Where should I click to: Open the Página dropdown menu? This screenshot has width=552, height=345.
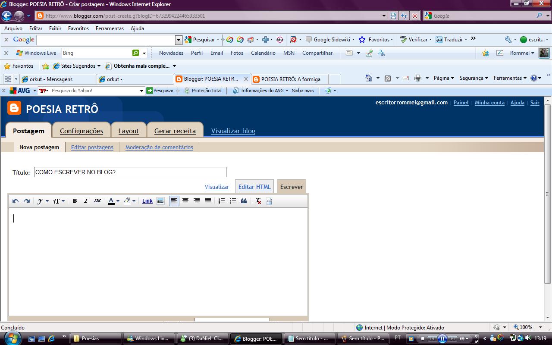(444, 78)
